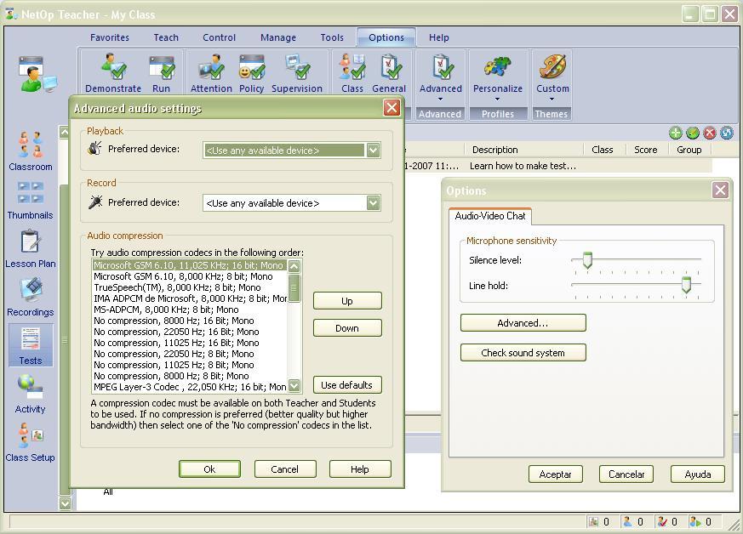Click the blue refresh icon
Viewport: 743px width, 534px height.
click(x=727, y=133)
